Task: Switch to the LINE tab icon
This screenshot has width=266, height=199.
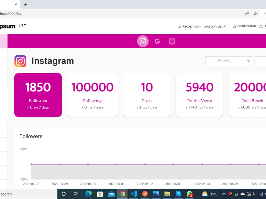Action: coord(172,41)
